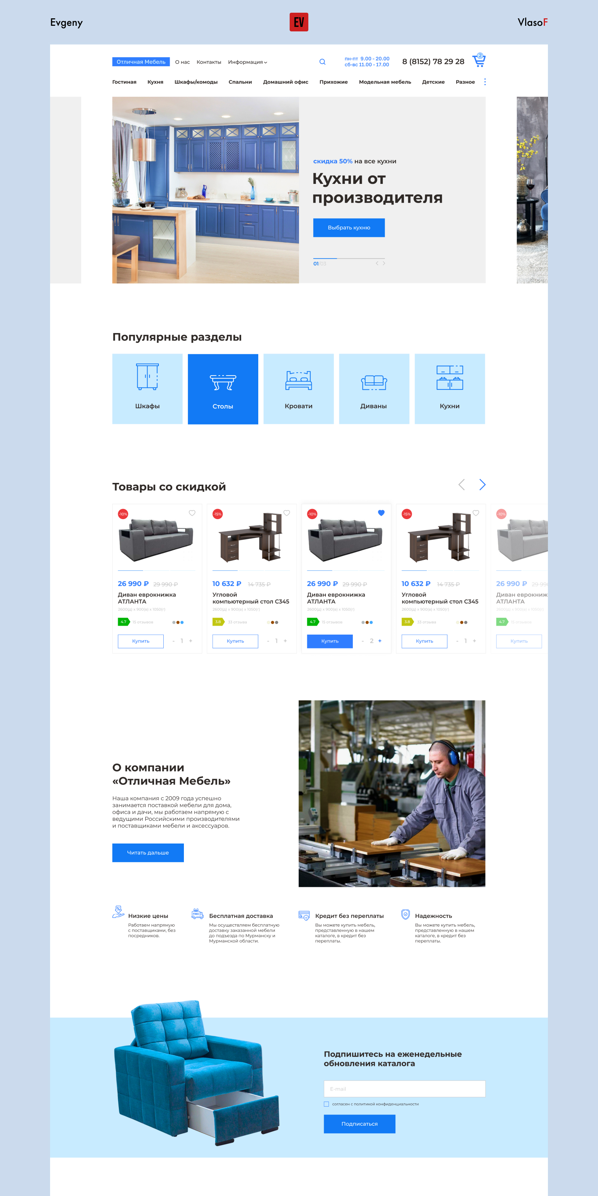The image size is (598, 1196).
Task: Go to next hero slide via small arrow
Action: pyautogui.click(x=384, y=263)
